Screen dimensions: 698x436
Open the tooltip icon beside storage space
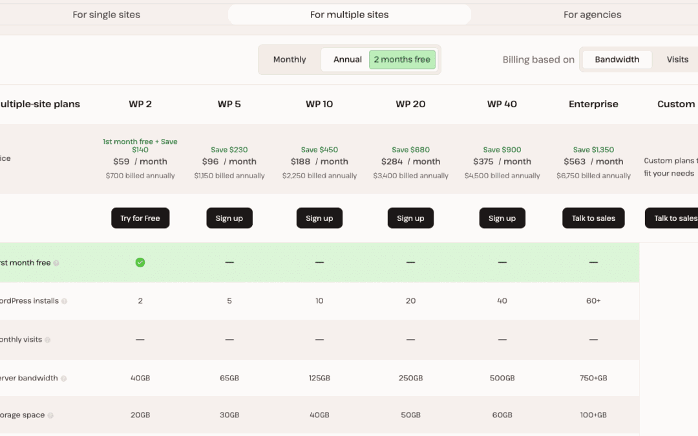click(51, 415)
